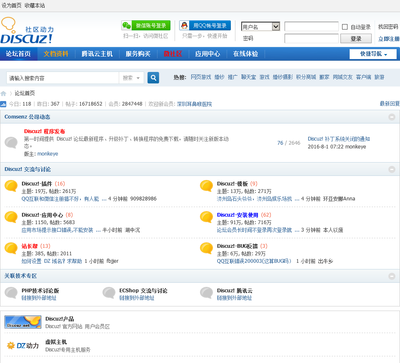Collapse the Comsenz 公司动态 section
Screen dimensions: 400x363
pos(392,117)
